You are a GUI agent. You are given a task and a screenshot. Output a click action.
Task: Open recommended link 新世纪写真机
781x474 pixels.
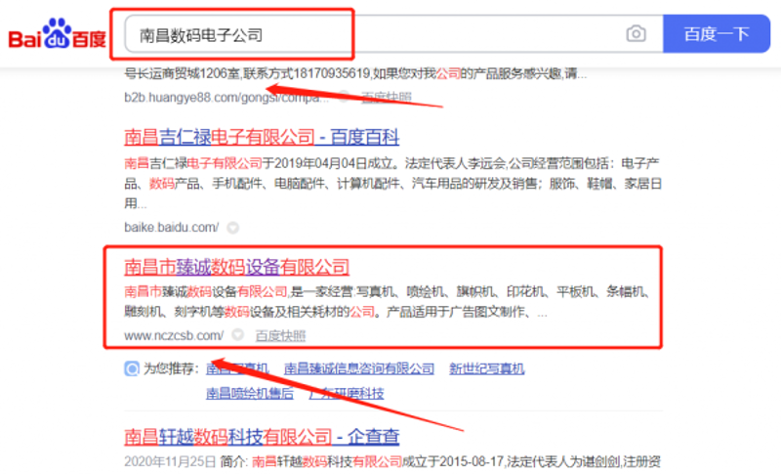click(486, 368)
